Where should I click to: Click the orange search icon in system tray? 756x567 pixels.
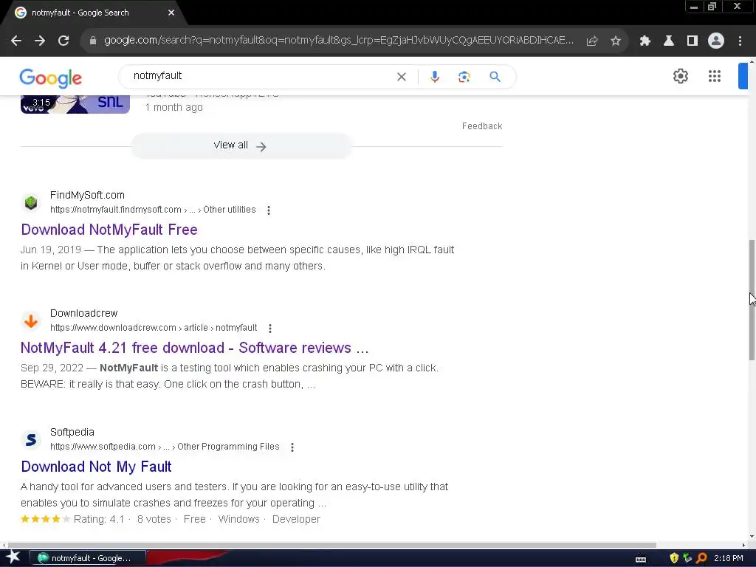pyautogui.click(x=701, y=558)
